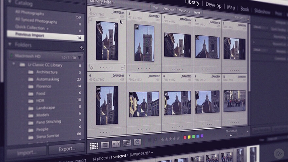The width and height of the screenshot is (288, 162).
Task: Click the grid vertical scrollbar
Action: point(249,57)
